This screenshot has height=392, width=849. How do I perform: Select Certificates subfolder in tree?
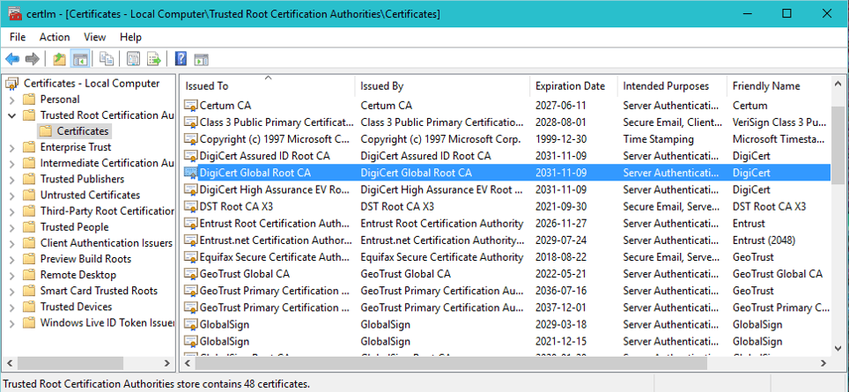click(x=82, y=131)
